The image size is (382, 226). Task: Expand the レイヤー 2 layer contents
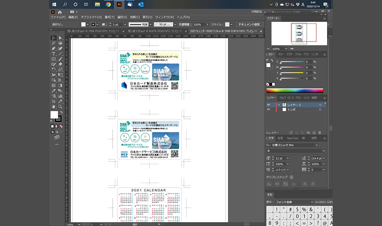point(279,105)
